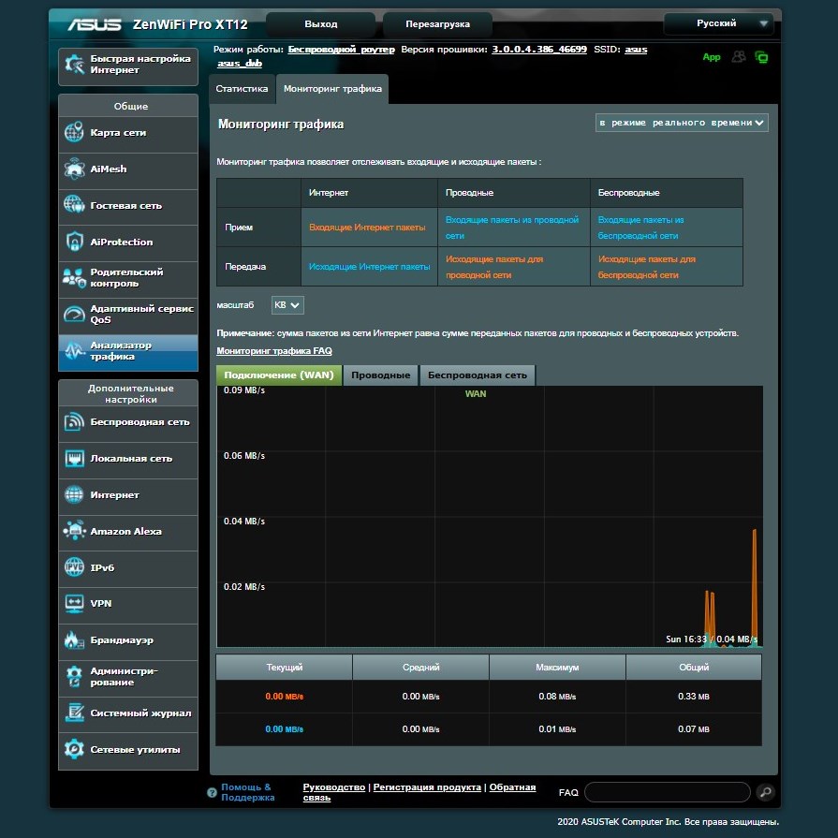The height and width of the screenshot is (838, 838).
Task: Open the Network Map (Карта сети) icon
Action: pyautogui.click(x=74, y=133)
